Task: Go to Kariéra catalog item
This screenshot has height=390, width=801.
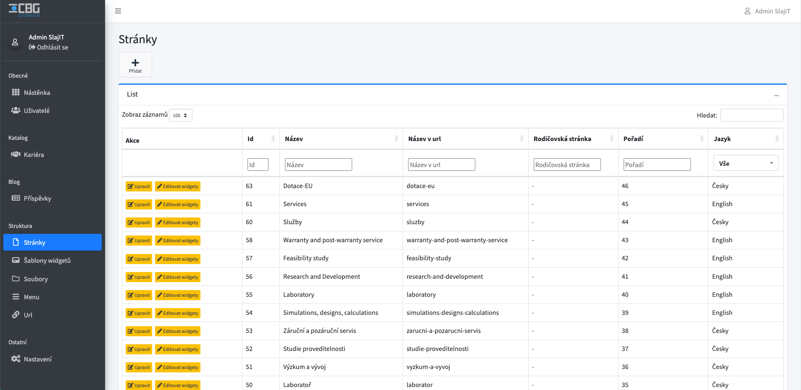Action: point(34,154)
